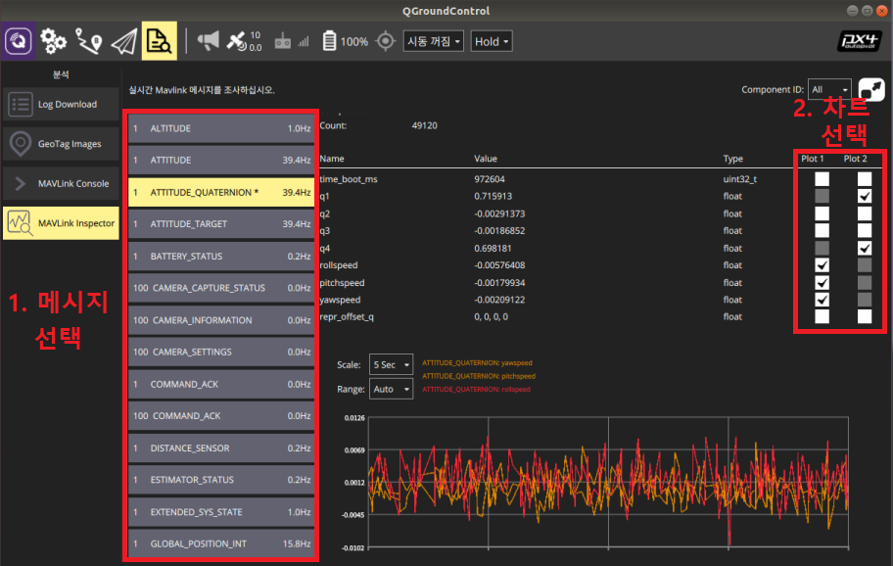Click the time_boot_ms value 972604
This screenshot has height=566, width=893.
click(490, 179)
